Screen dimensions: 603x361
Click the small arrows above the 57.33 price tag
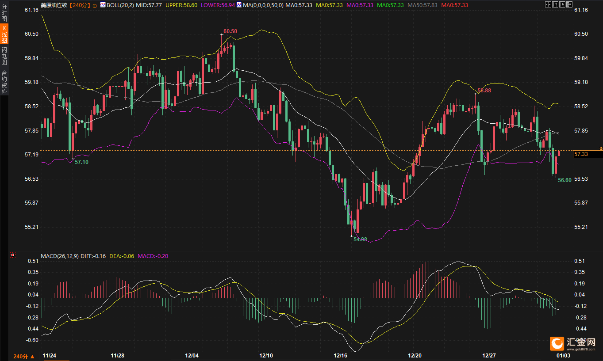tap(600, 148)
